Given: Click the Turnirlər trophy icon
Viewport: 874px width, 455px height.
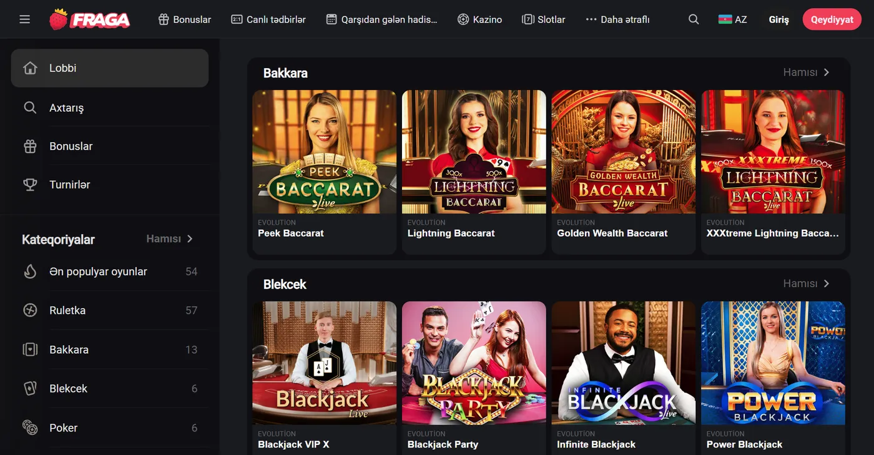Looking at the screenshot, I should pyautogui.click(x=30, y=185).
